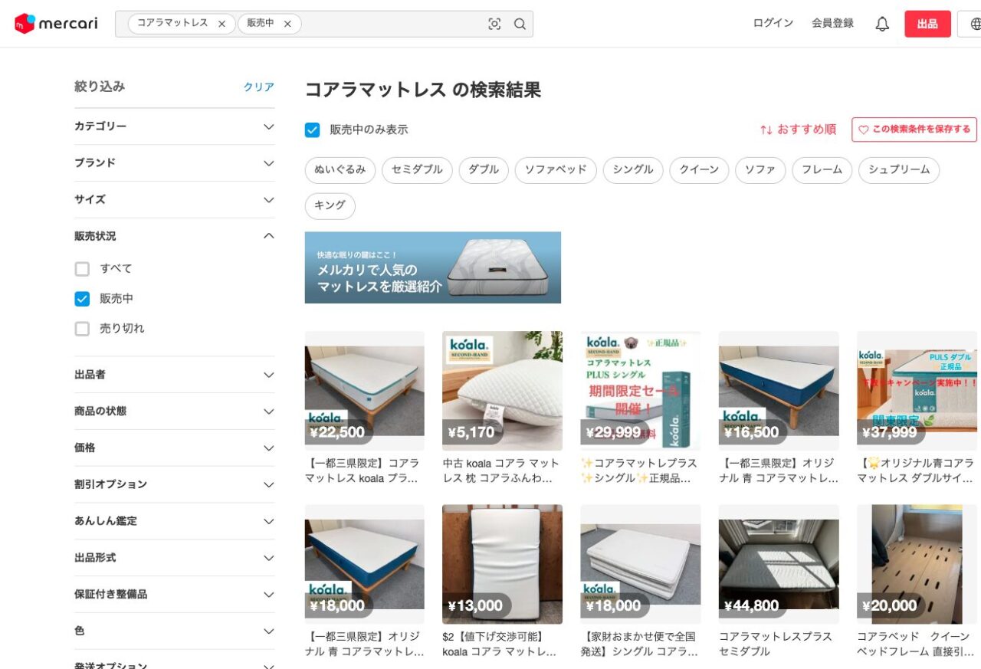The width and height of the screenshot is (981, 669).
Task: Click the globe language icon
Action: (975, 24)
